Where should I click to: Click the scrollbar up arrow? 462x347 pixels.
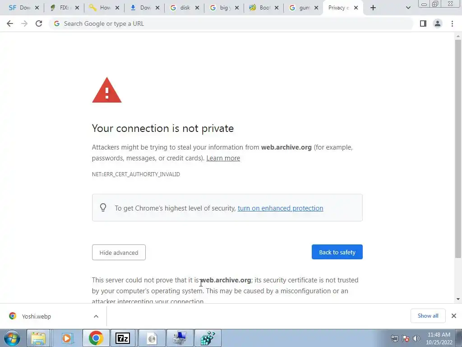[x=458, y=36]
